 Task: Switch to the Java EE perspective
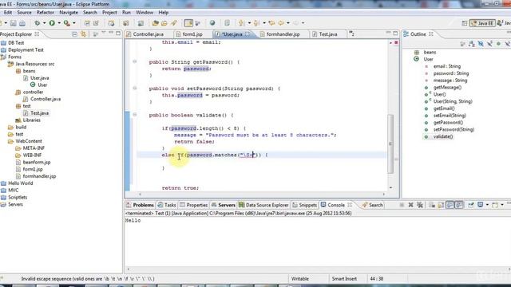[482, 23]
